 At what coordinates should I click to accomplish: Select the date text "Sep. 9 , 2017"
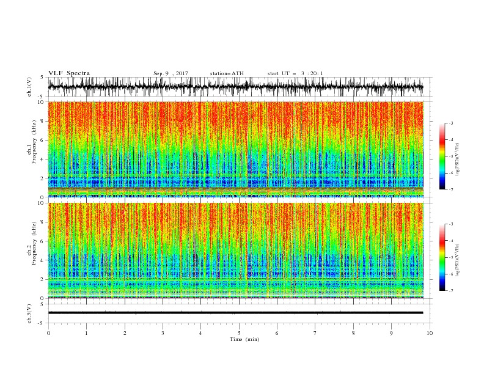coord(170,73)
